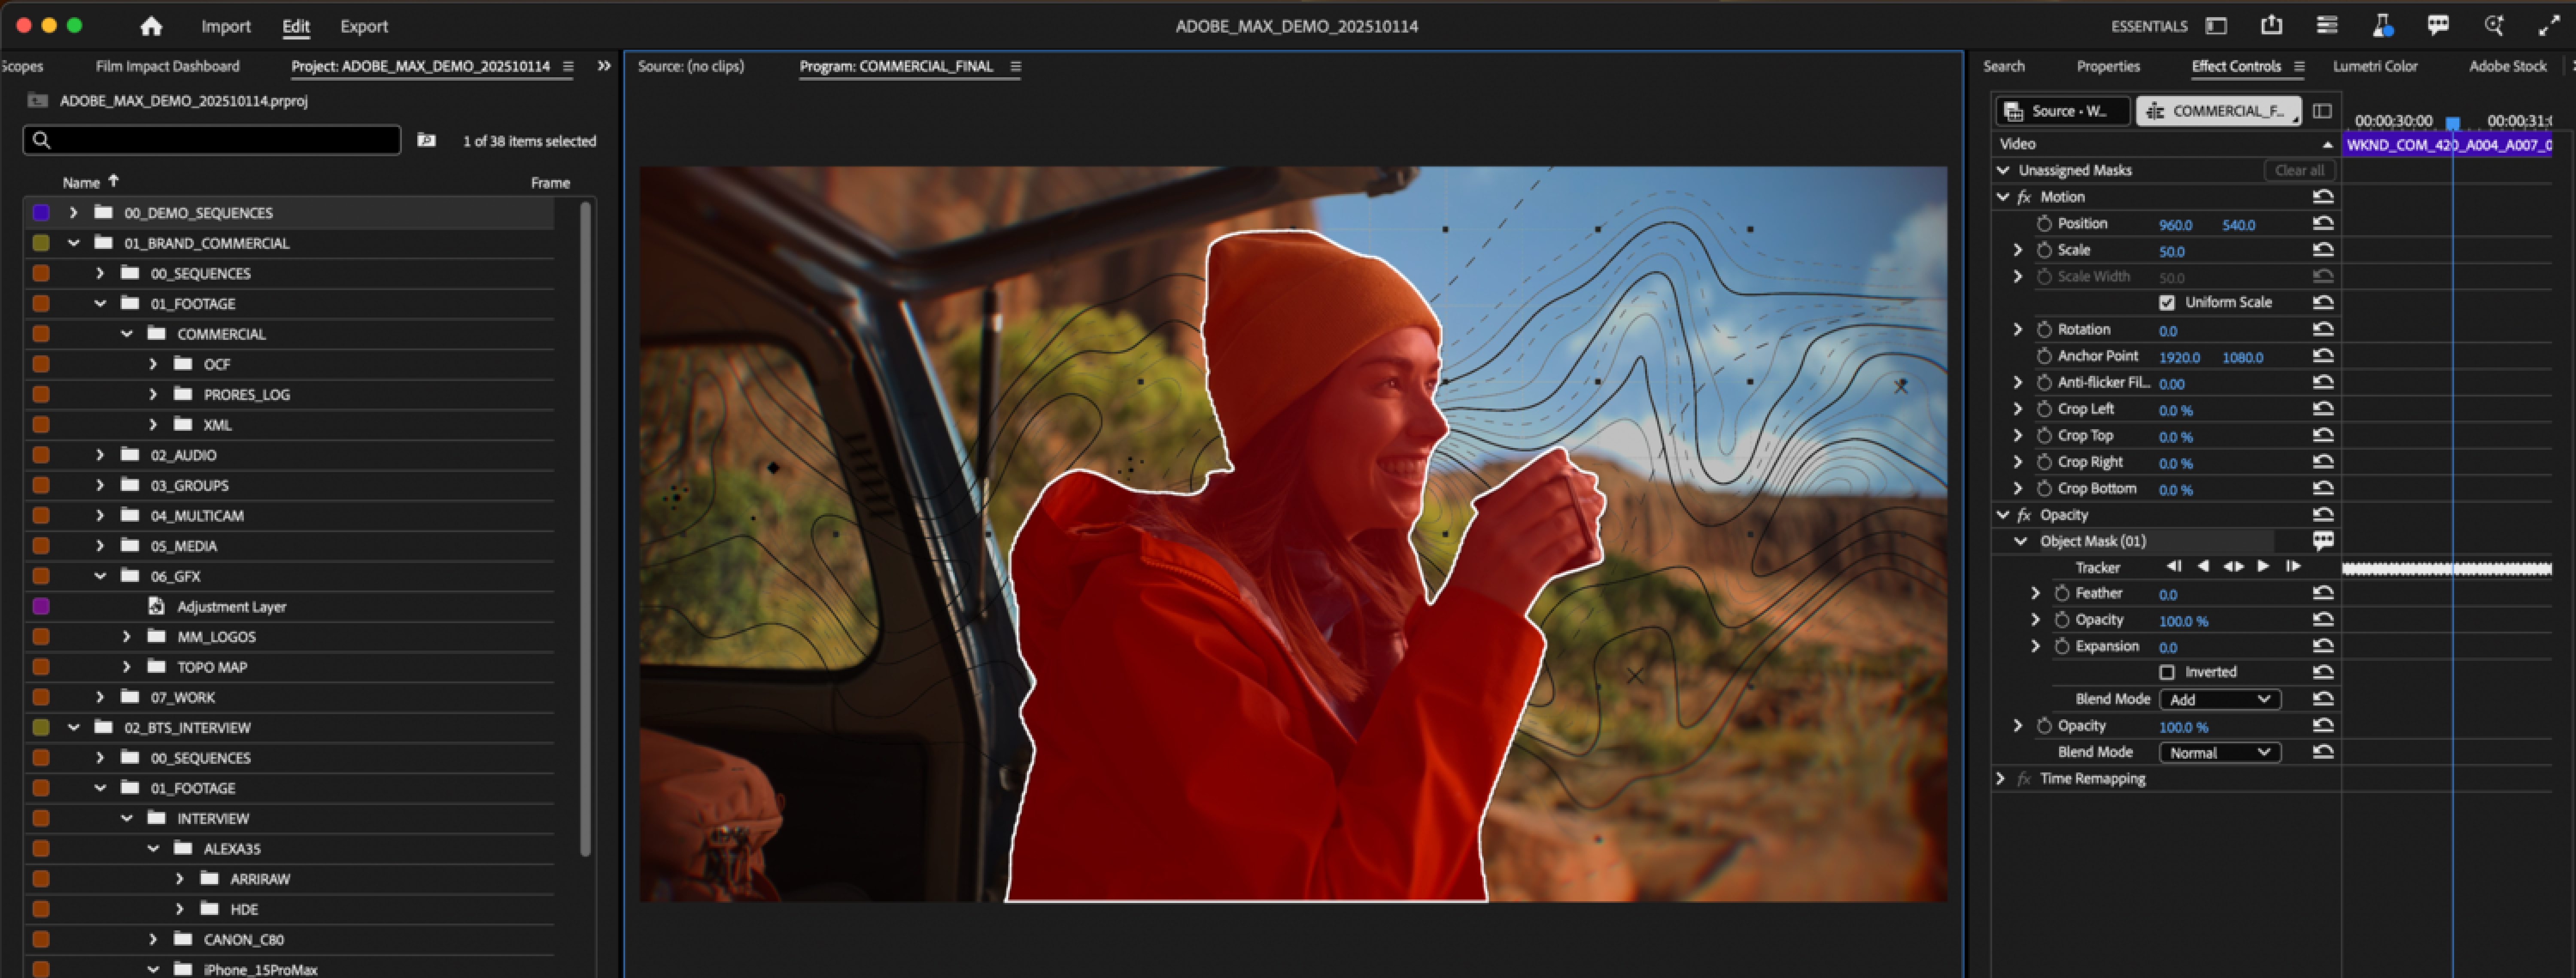Toggle animation stopwatch for Position
The height and width of the screenshot is (978, 2576).
click(x=2044, y=223)
